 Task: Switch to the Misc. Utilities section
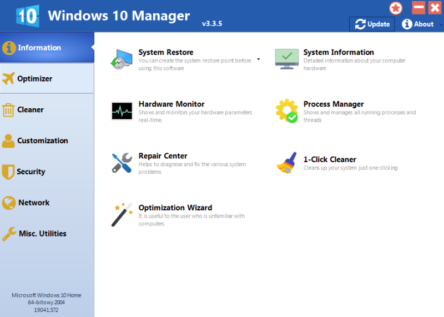pos(47,234)
